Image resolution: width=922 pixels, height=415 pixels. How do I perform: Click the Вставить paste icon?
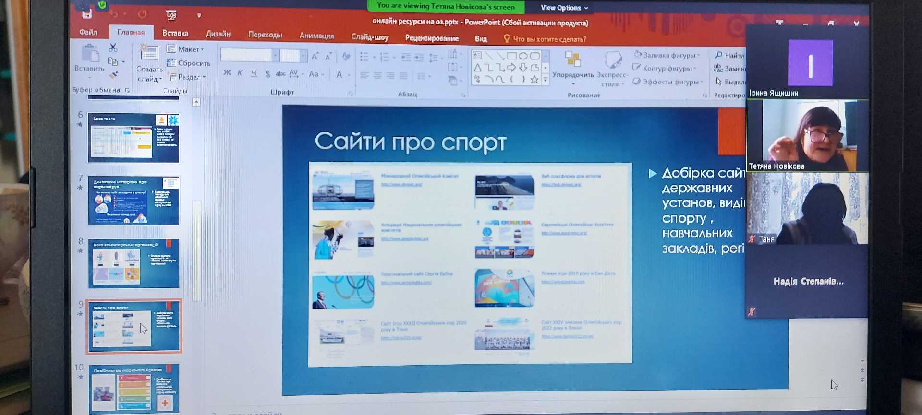(90, 54)
